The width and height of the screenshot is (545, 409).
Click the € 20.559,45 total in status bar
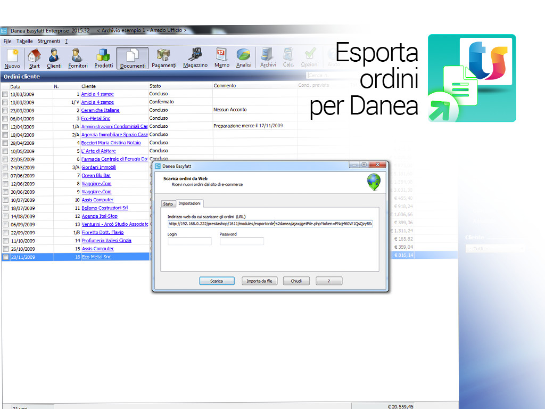point(400,406)
